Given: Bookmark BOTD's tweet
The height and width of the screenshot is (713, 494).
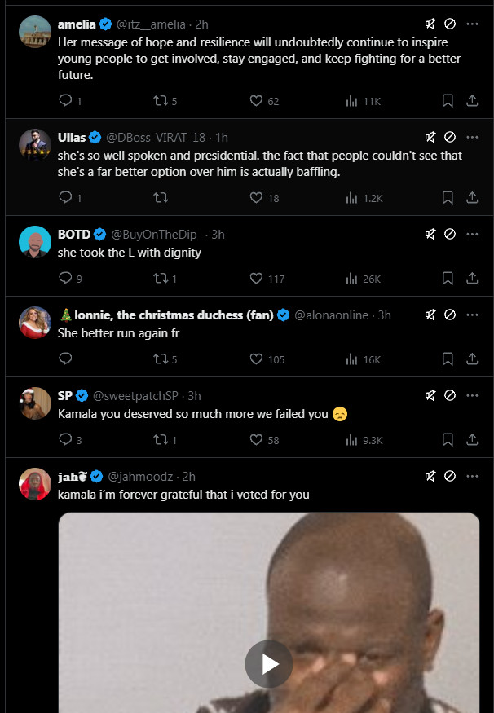Looking at the screenshot, I should 448,279.
